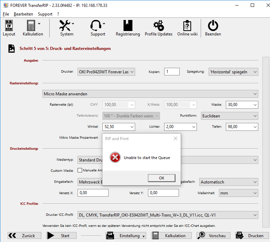
Task: Open the Maßeinheit mm dropdown
Action: 239,193
